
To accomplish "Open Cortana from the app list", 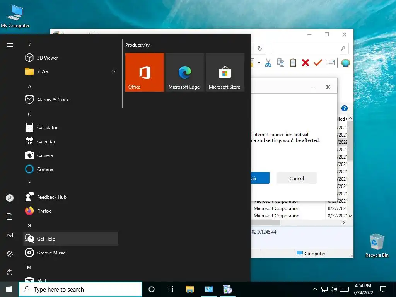I will pos(71,169).
